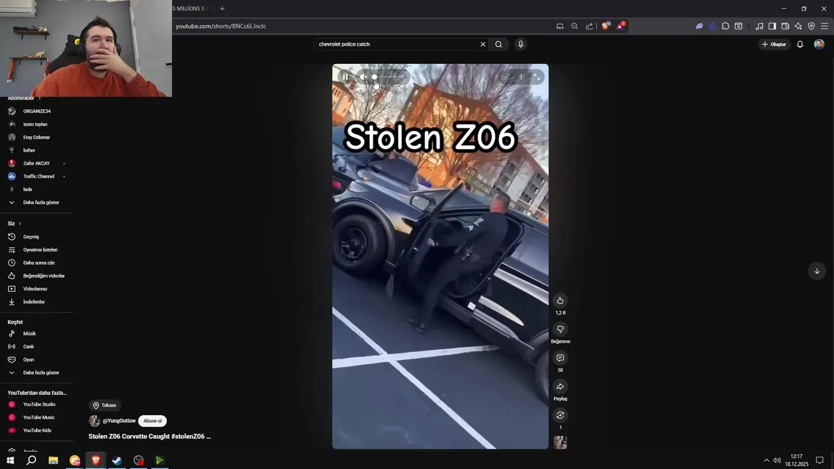This screenshot has height=469, width=834.
Task: Open a new browser tab
Action: [x=222, y=8]
